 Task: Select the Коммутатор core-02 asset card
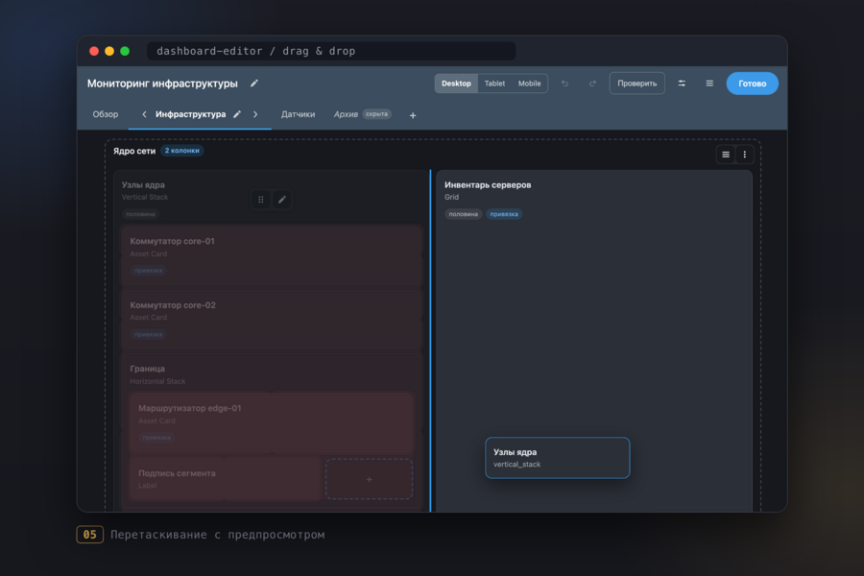pyautogui.click(x=272, y=319)
